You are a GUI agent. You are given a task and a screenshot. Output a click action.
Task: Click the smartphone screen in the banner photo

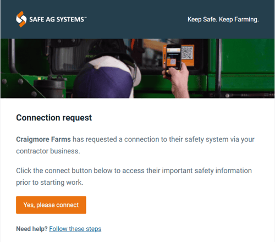(173, 57)
